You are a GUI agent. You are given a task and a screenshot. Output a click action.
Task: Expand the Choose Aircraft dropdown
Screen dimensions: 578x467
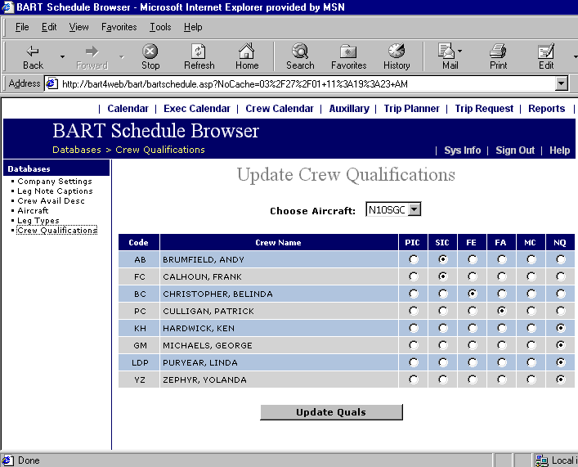click(x=414, y=210)
